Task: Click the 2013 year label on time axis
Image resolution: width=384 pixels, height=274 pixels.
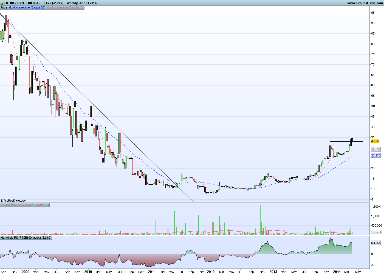Action: tap(273, 272)
